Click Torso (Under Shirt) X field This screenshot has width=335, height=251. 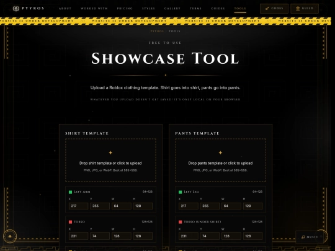[188, 236]
